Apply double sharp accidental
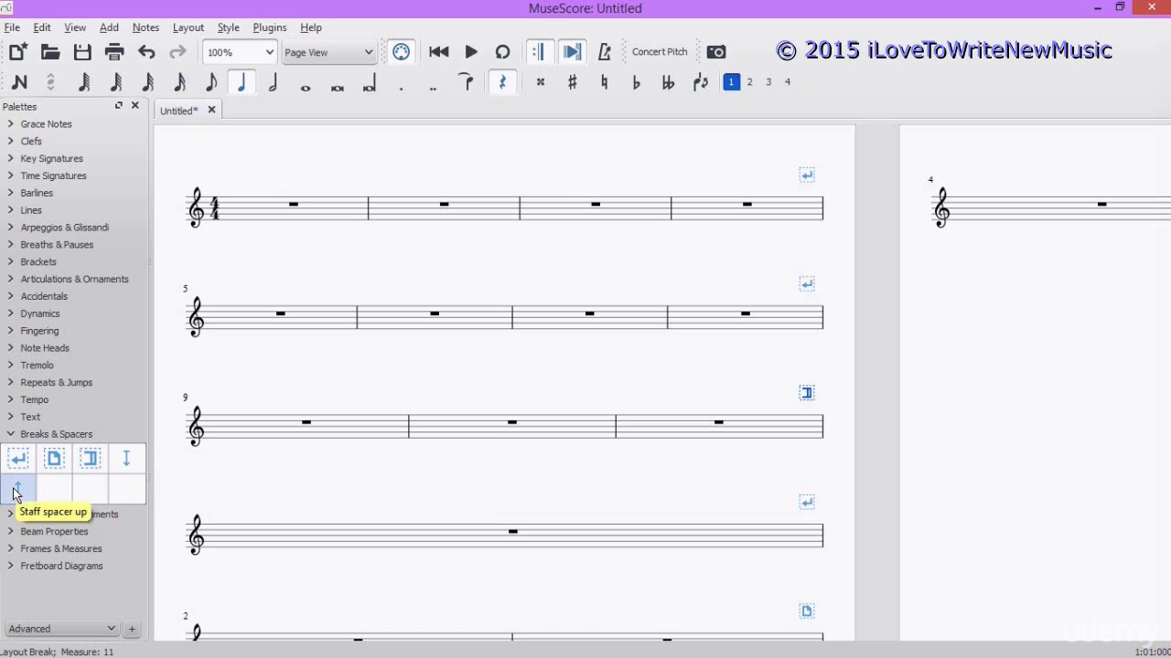Image resolution: width=1171 pixels, height=658 pixels. 541,83
